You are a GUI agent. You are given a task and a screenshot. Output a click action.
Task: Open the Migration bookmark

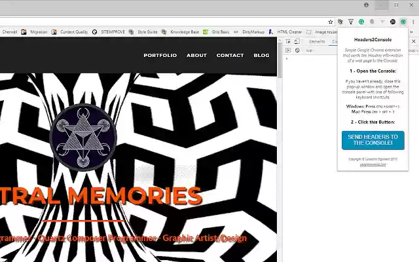pyautogui.click(x=35, y=32)
